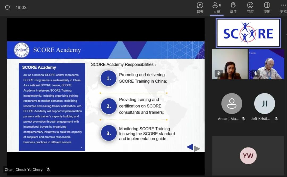Open the participants panel (人员)
This screenshot has height=177, width=287.
coord(217,8)
